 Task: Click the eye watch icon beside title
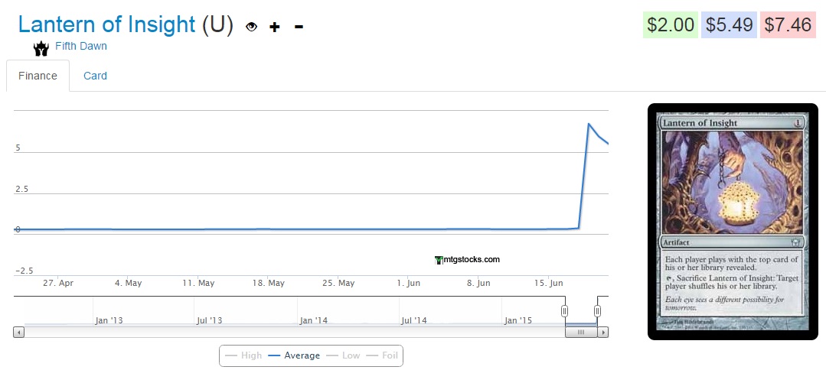(251, 27)
